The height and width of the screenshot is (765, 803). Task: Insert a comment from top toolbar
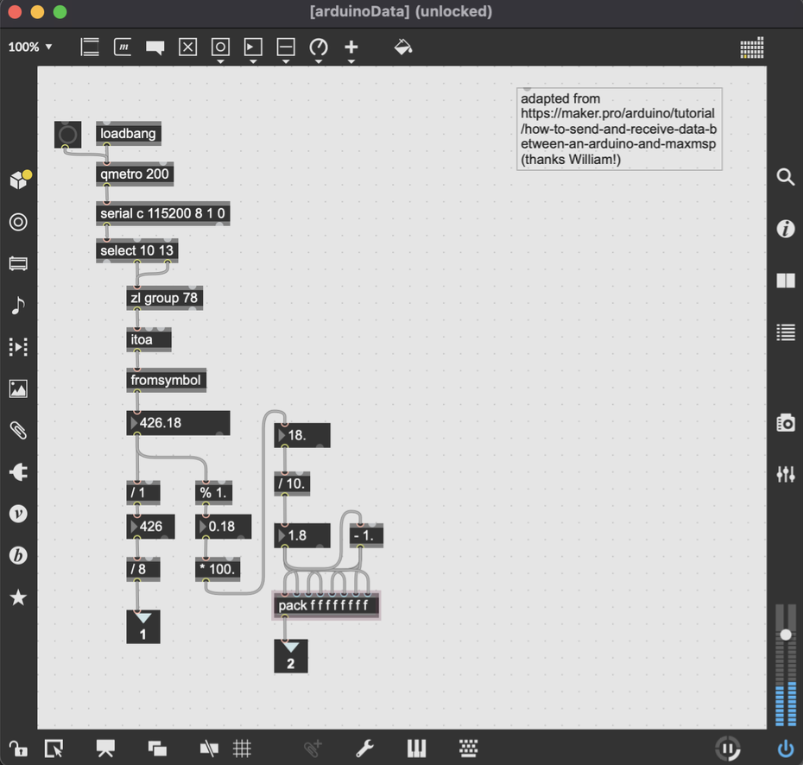(x=155, y=47)
